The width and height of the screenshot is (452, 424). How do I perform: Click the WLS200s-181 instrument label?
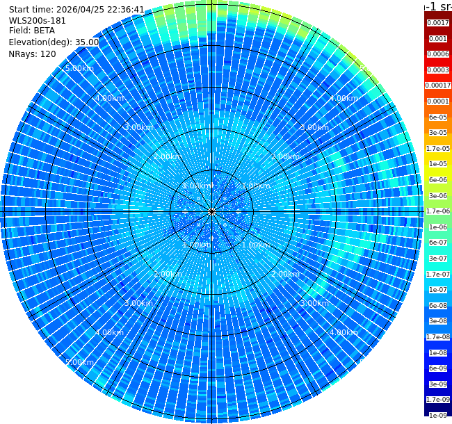pyautogui.click(x=37, y=21)
